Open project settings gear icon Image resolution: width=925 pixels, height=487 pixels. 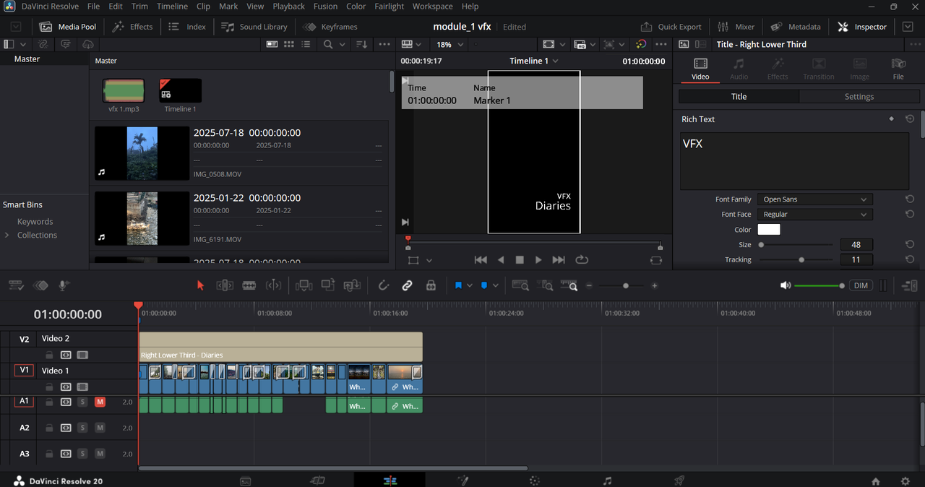coord(905,481)
